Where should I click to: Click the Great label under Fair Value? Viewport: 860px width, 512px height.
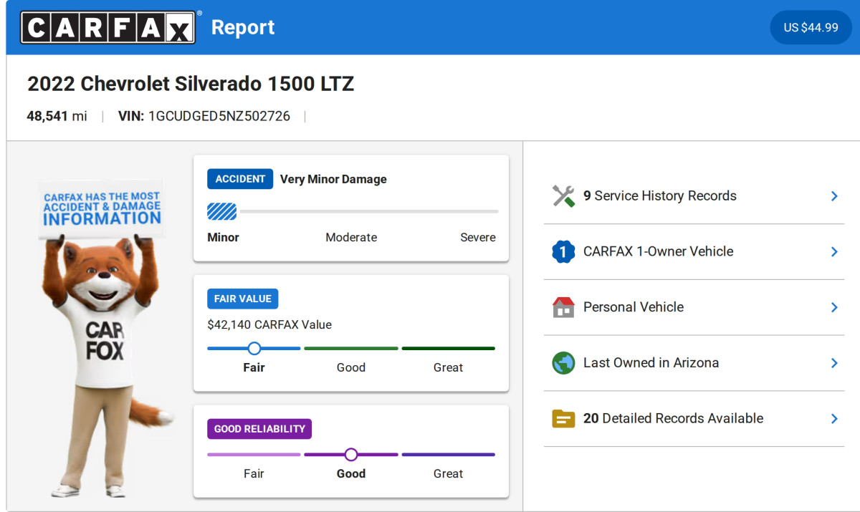click(x=448, y=367)
